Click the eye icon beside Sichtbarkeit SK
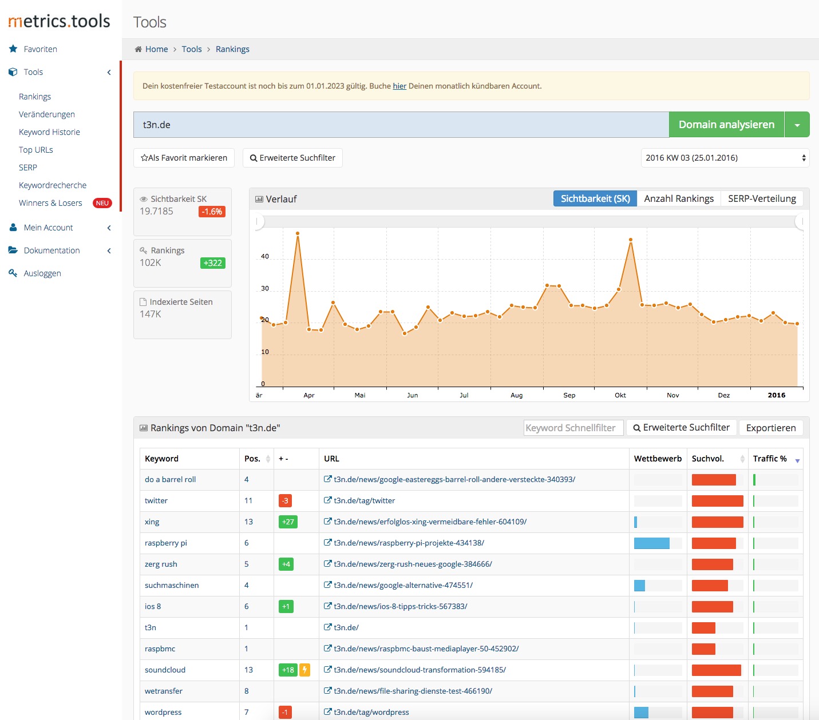Screen dimensions: 819x720 point(144,199)
